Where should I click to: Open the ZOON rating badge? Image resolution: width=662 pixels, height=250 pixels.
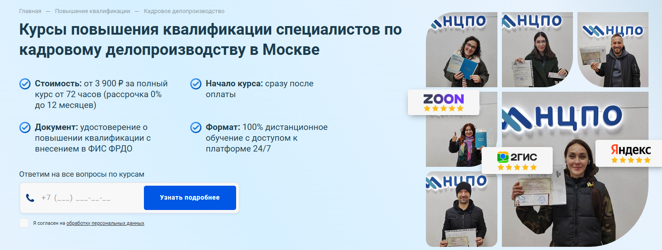(443, 102)
